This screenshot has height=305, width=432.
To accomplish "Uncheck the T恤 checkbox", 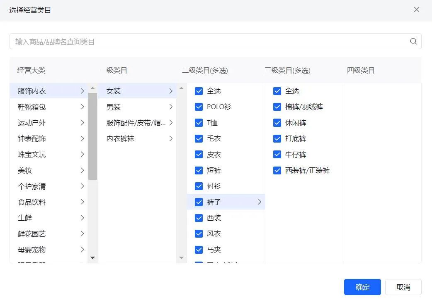I will click(x=199, y=122).
